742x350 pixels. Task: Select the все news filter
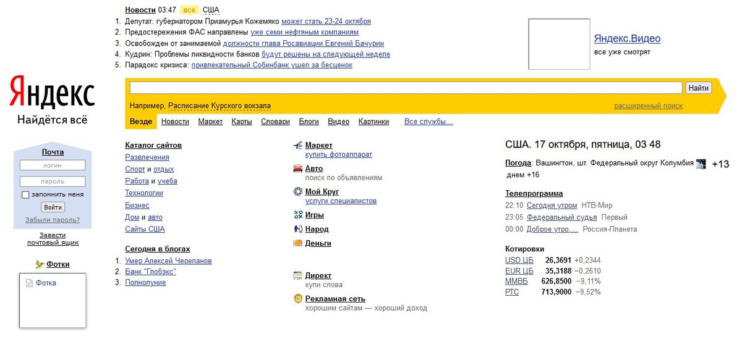pyautogui.click(x=190, y=10)
